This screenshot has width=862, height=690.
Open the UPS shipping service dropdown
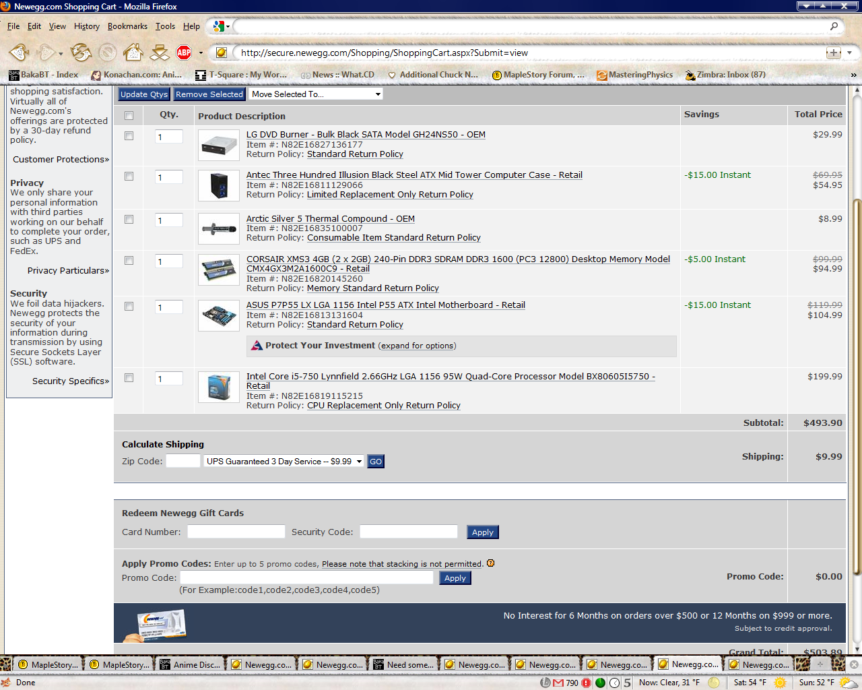(284, 462)
